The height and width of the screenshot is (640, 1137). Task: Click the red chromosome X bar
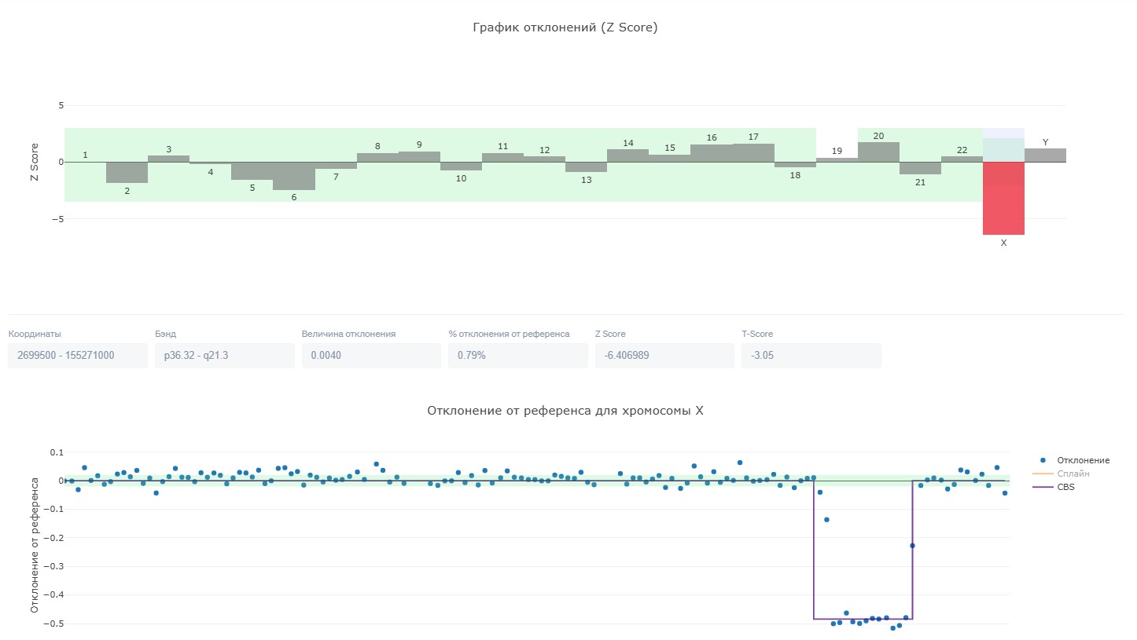coord(1003,198)
